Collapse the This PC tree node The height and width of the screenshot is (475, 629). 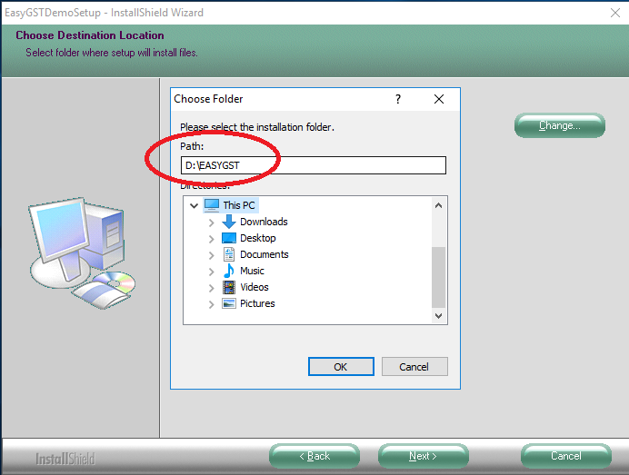click(194, 206)
